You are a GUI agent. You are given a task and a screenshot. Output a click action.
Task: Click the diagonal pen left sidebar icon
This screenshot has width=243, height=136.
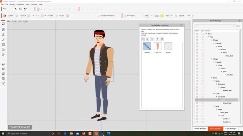click(3, 40)
